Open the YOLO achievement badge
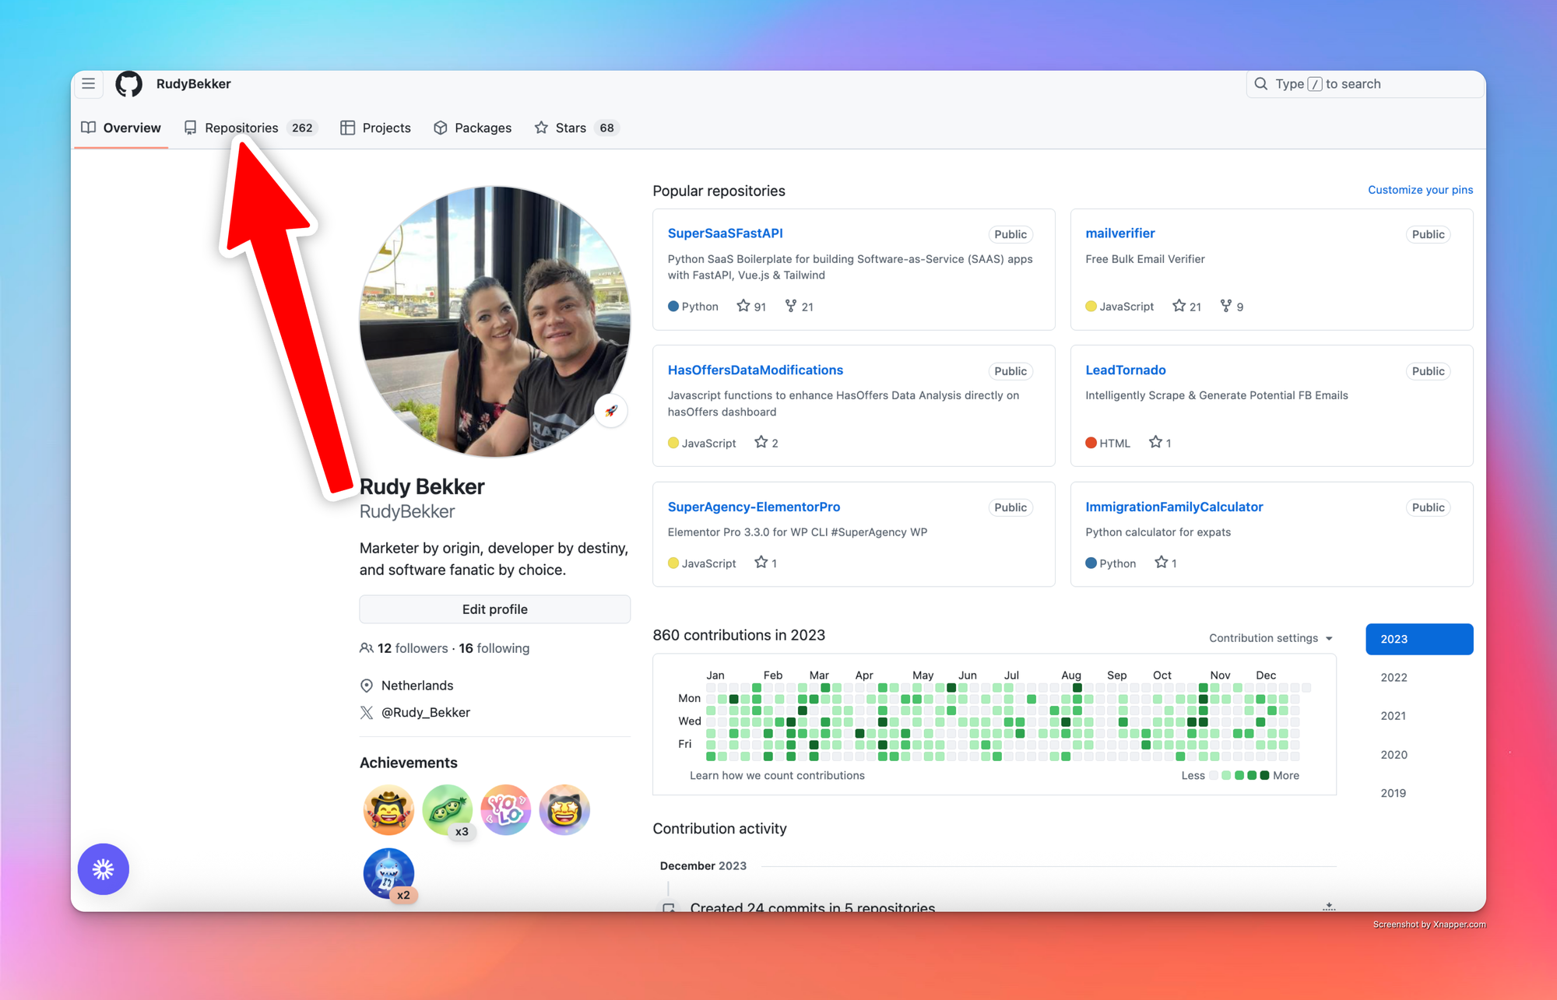The width and height of the screenshot is (1557, 1000). pyautogui.click(x=506, y=809)
